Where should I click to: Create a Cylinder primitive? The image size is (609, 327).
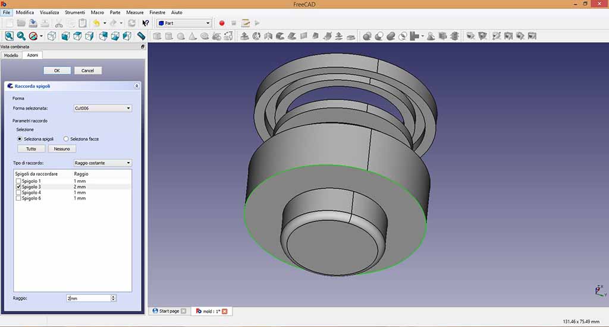click(x=169, y=36)
